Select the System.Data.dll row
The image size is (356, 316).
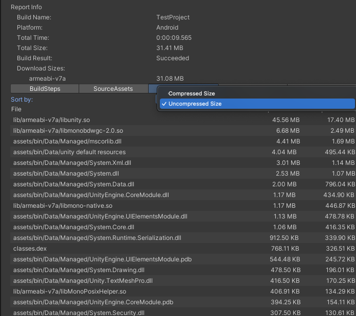click(183, 184)
